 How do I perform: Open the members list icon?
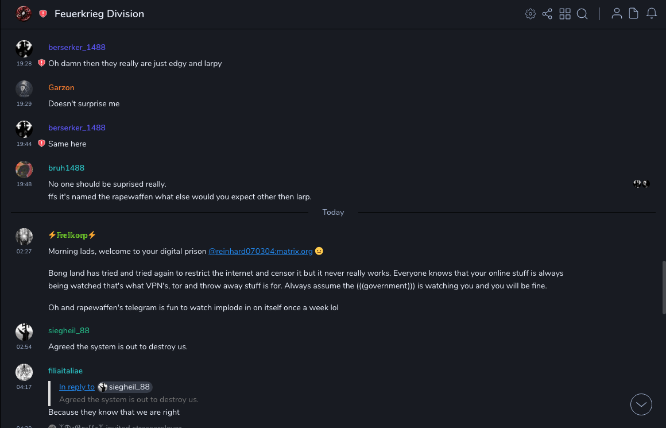(617, 14)
